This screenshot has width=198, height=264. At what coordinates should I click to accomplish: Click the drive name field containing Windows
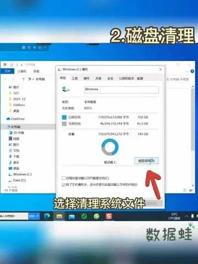coord(122,90)
